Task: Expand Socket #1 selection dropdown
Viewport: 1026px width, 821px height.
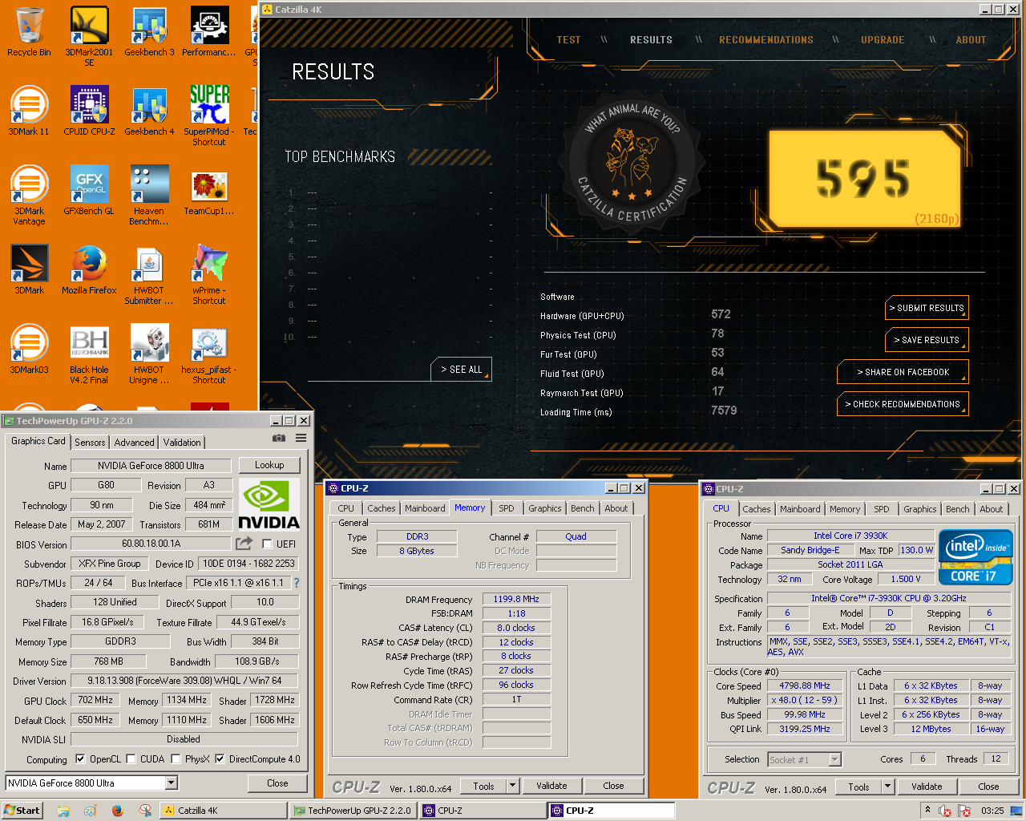Action: [x=835, y=759]
